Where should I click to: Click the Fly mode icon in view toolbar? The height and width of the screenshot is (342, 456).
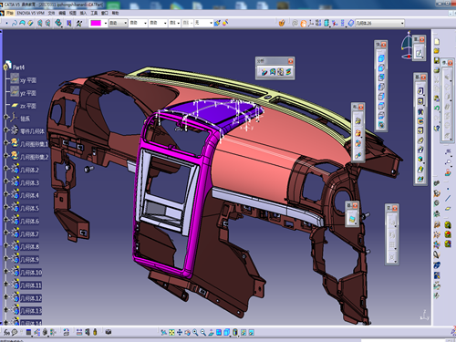tap(164, 333)
